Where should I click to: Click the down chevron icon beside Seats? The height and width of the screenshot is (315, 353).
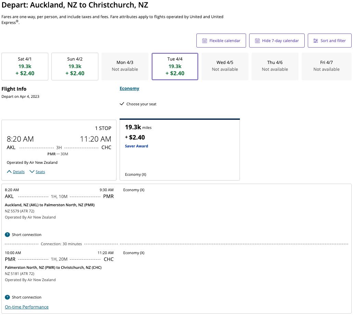click(32, 172)
